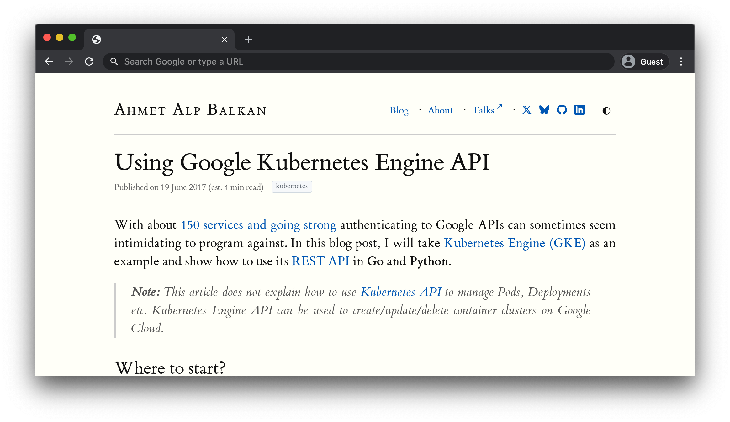Open the REST API link
The image size is (730, 422).
coord(320,261)
